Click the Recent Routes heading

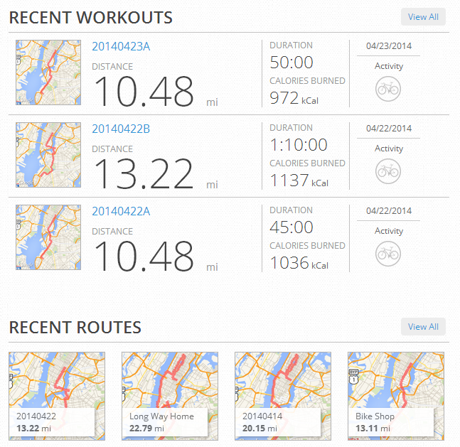tap(75, 328)
